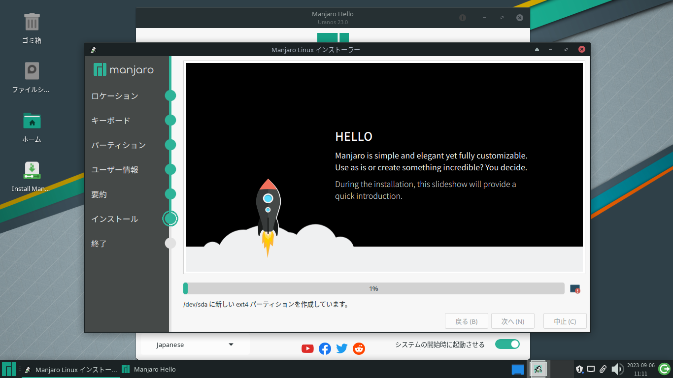Click the green logout icon in the taskbar
The image size is (673, 378).
(x=664, y=369)
